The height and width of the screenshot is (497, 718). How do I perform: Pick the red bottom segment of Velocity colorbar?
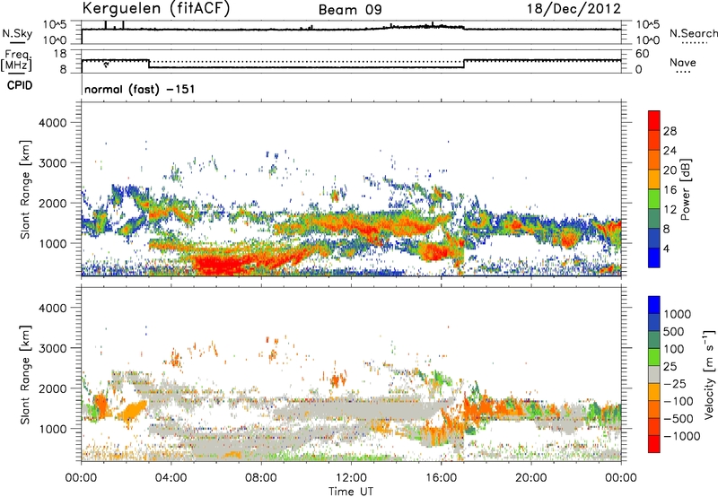pyautogui.click(x=654, y=444)
